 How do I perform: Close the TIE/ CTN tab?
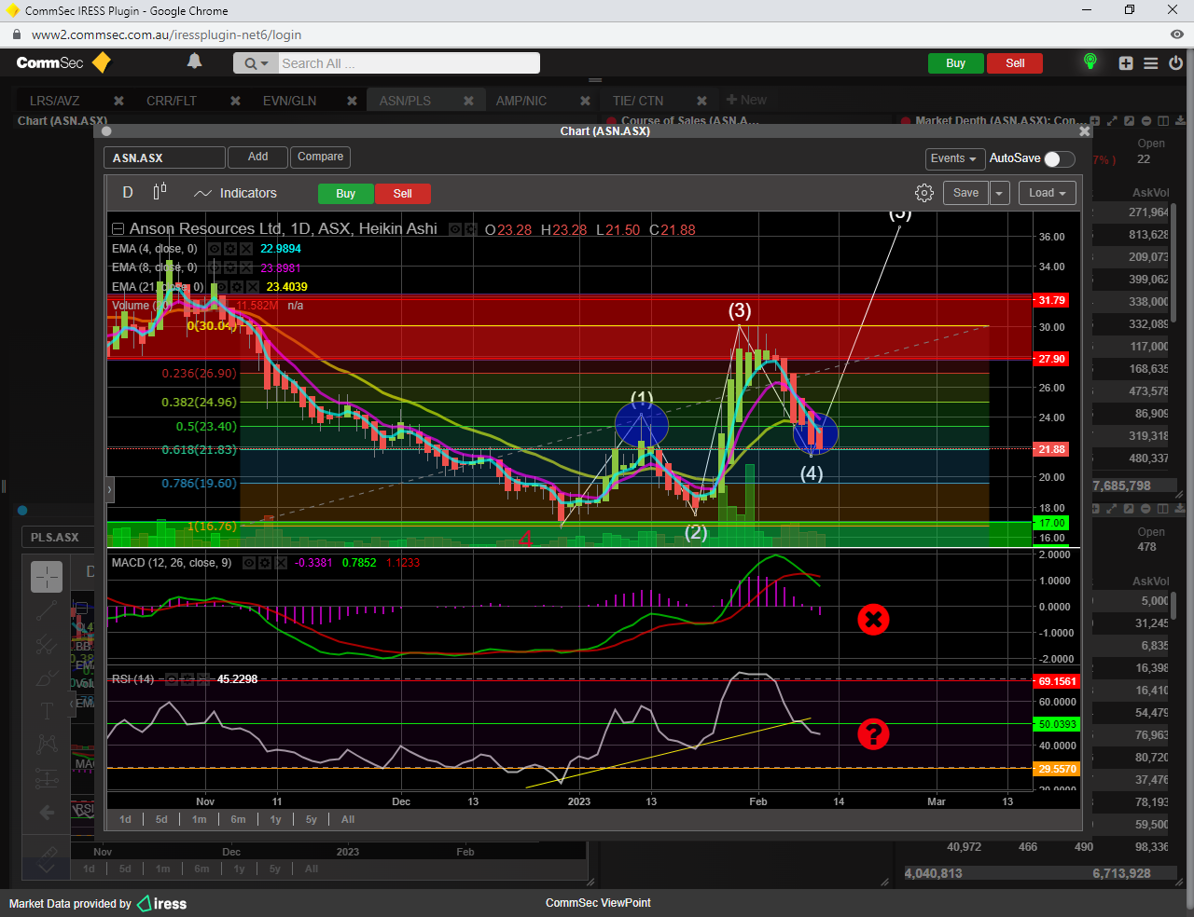(701, 101)
